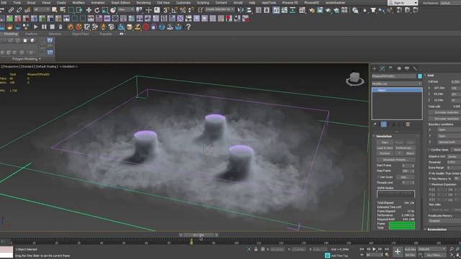Toggle the Use Script checkbox
This screenshot has height=259, width=461.
click(378, 177)
